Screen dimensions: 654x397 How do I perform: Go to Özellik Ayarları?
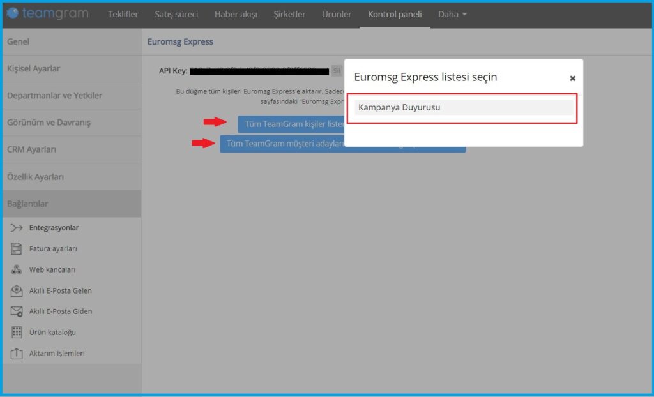72,177
